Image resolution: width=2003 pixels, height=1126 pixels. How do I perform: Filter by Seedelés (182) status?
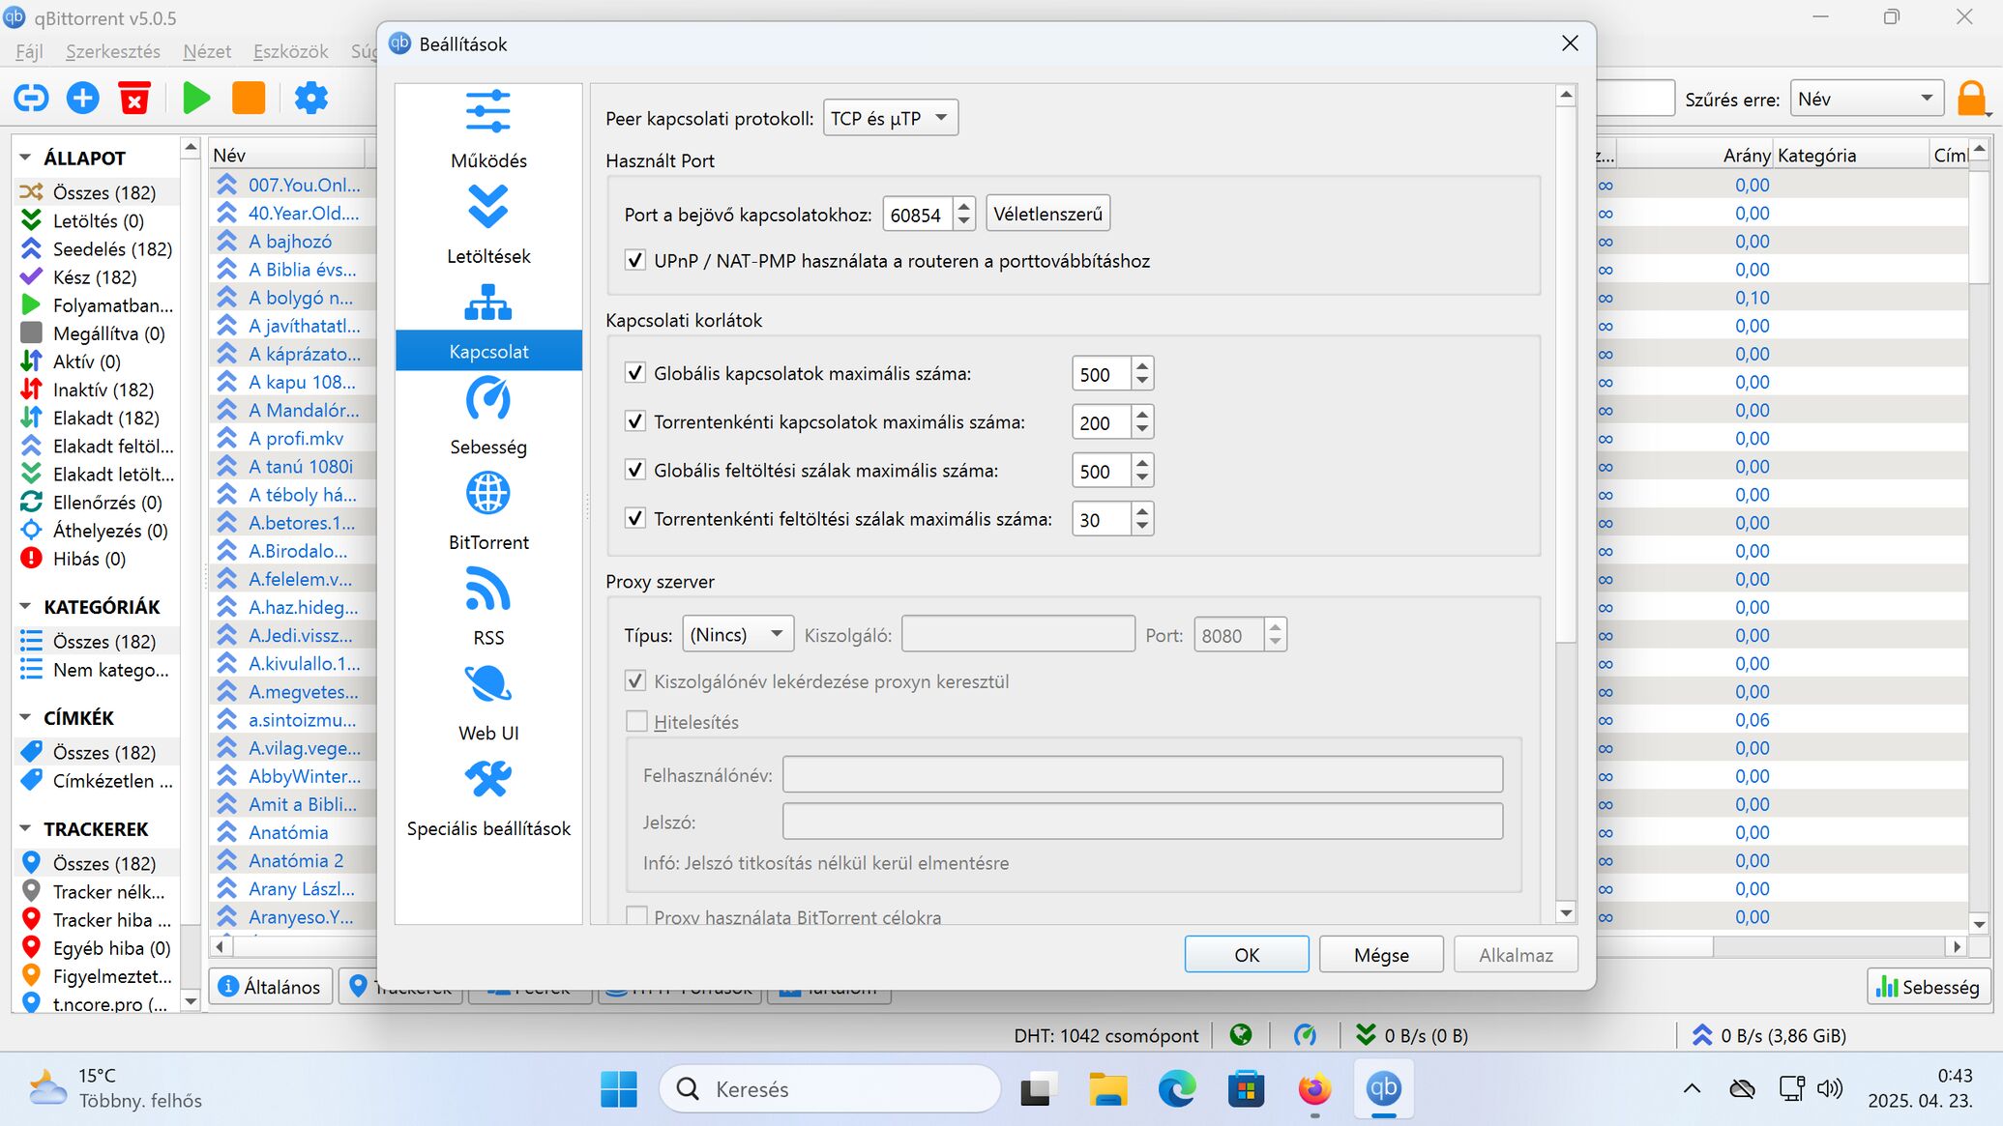point(97,248)
